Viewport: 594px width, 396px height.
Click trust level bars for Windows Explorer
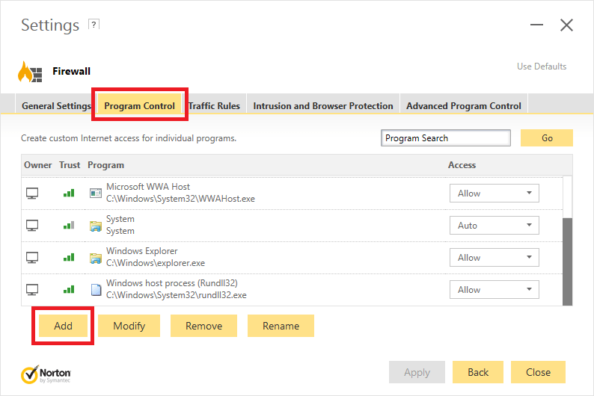click(x=69, y=258)
